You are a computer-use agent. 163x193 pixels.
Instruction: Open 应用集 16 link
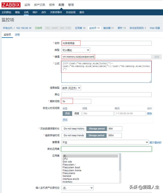point(80,28)
